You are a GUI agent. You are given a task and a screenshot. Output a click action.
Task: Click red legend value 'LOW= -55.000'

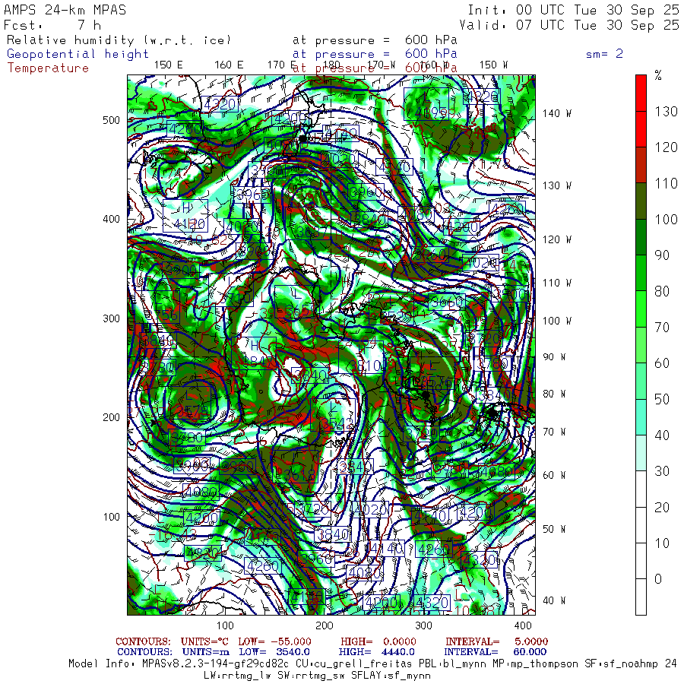coord(274,641)
